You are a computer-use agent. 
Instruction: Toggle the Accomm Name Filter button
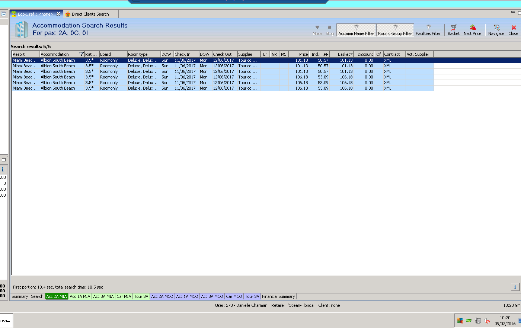(356, 30)
